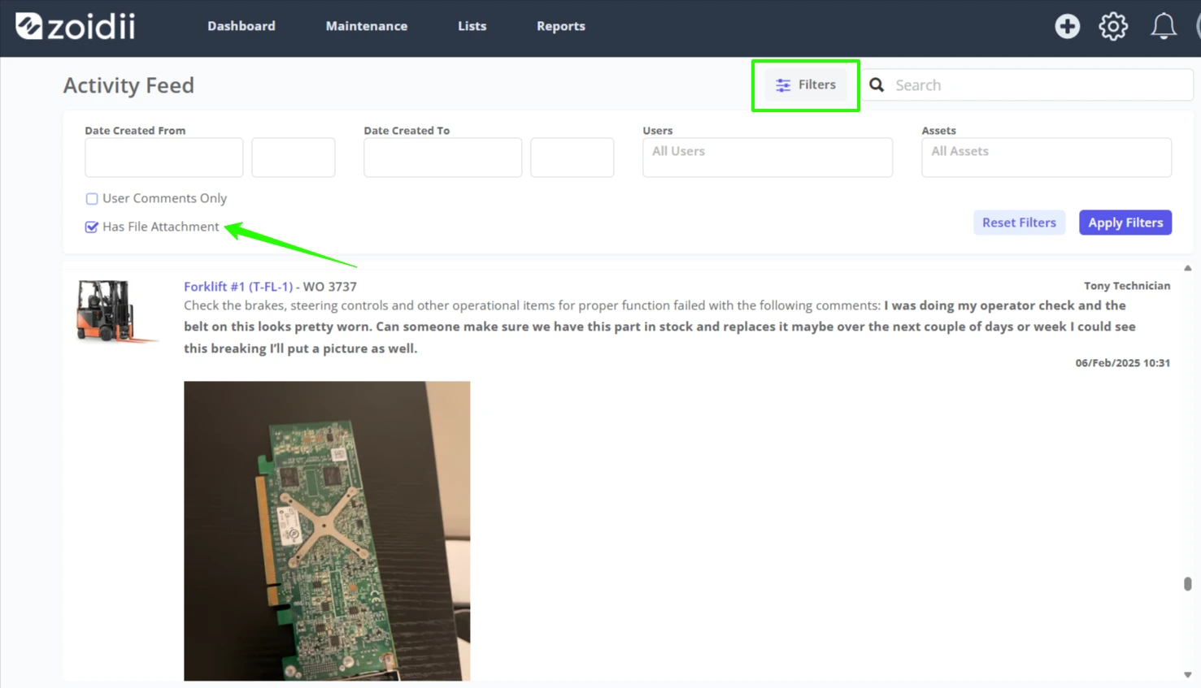Open the settings gear icon
Viewport: 1201px width, 688px height.
(1113, 26)
